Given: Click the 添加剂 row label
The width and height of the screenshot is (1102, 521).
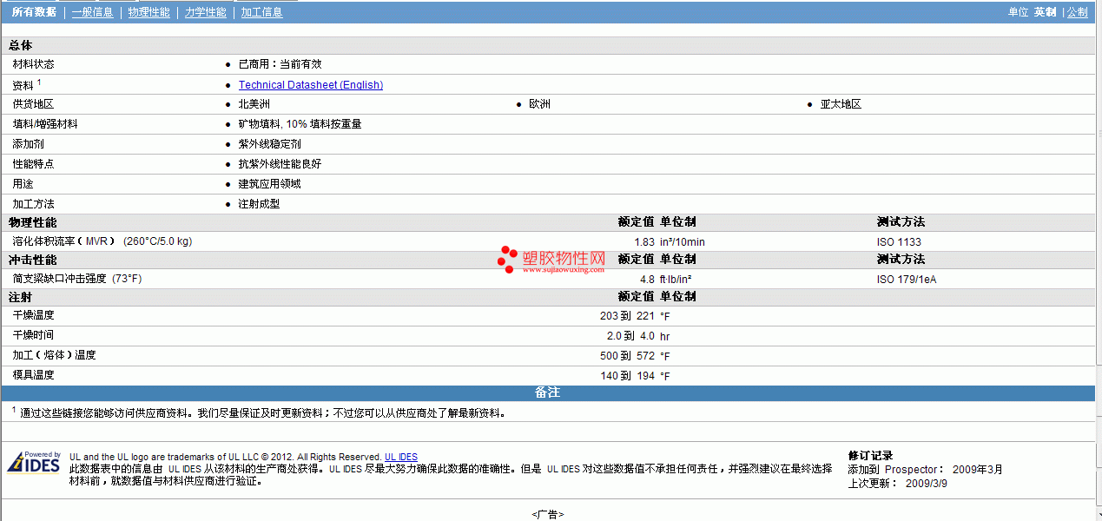Looking at the screenshot, I should click(x=28, y=144).
